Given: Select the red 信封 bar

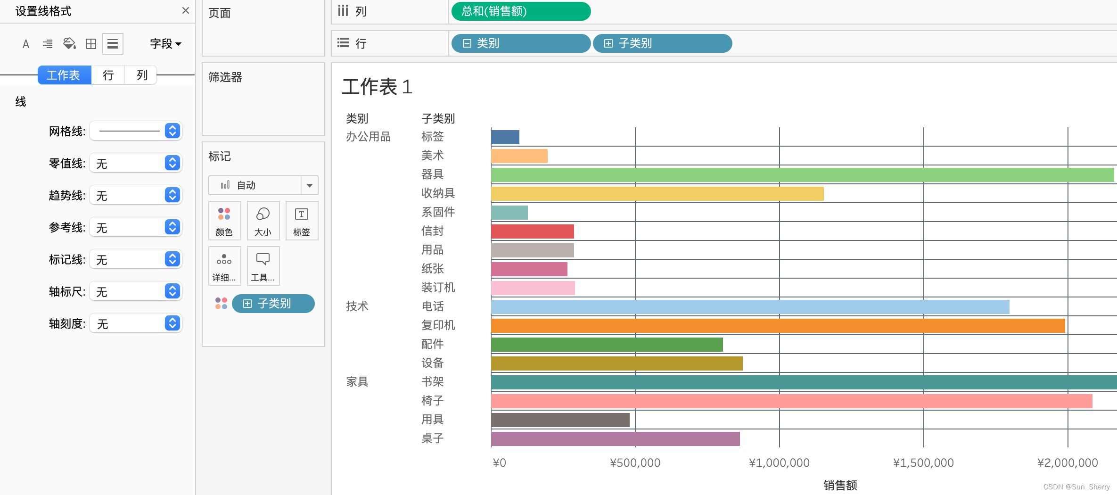Looking at the screenshot, I should 533,231.
